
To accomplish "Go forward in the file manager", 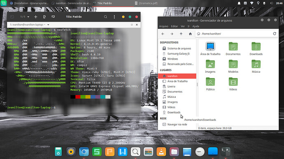I will 172,34.
